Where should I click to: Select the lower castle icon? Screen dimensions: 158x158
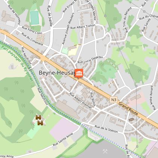coord(40,123)
